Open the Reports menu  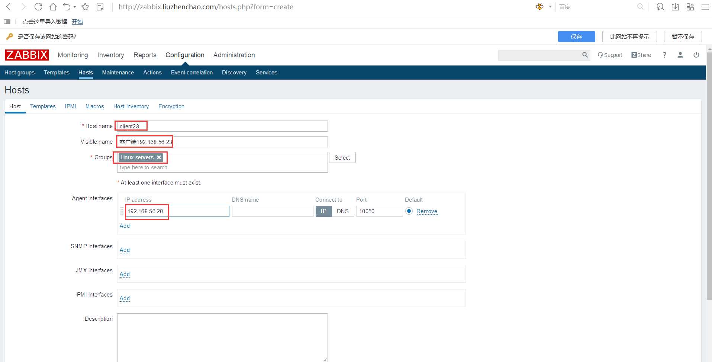[x=145, y=55]
